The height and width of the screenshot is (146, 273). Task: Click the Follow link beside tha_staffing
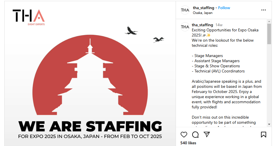point(224,8)
